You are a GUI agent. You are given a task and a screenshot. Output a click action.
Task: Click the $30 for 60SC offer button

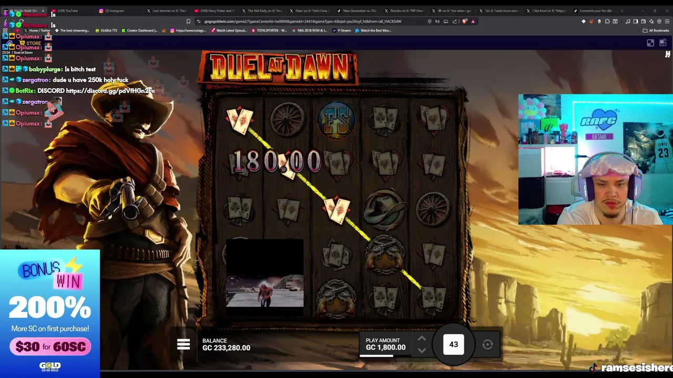click(x=50, y=346)
